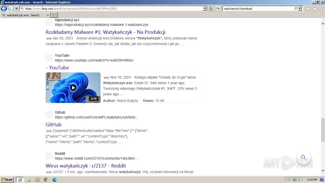View the security lock icon report
Screen dimensions: 325x183
pyautogui.click(x=210, y=8)
